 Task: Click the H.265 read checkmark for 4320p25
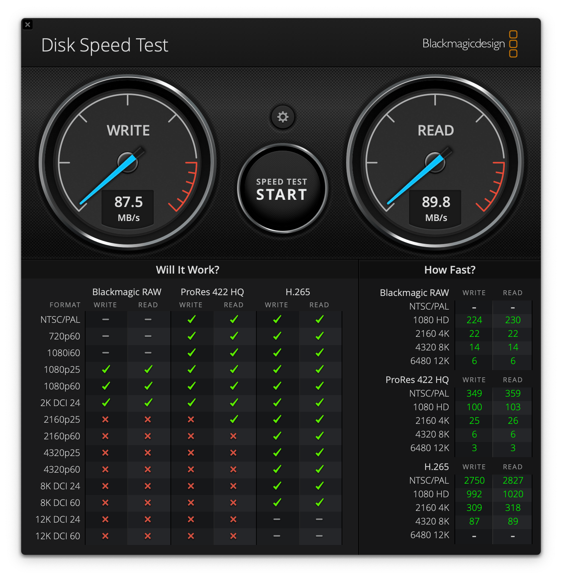[320, 453]
